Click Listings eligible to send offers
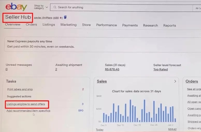 pos(26,104)
